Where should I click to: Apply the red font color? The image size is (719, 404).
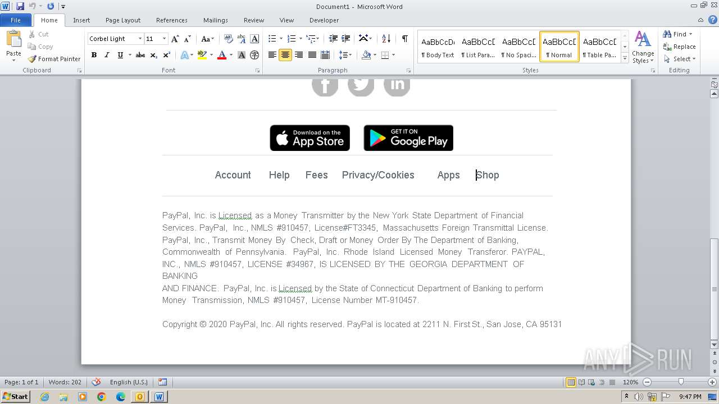click(222, 55)
